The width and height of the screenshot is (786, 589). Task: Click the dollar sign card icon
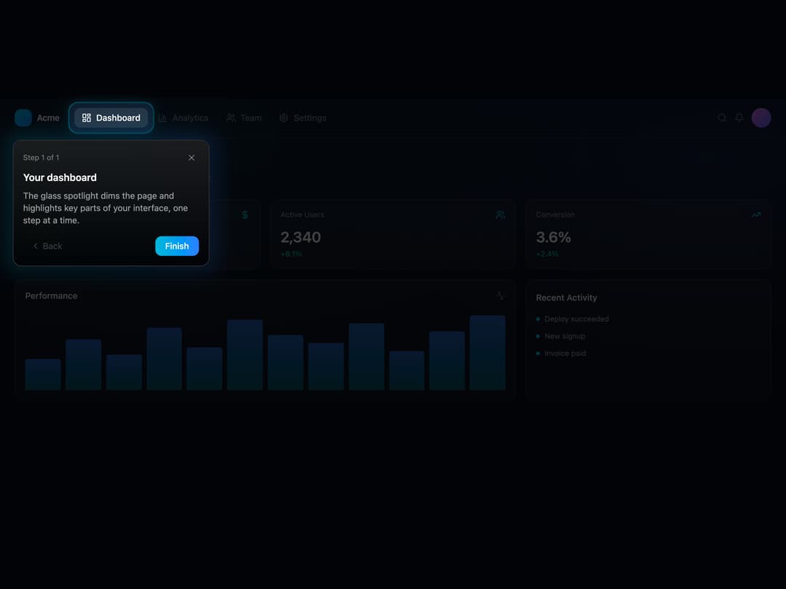click(245, 215)
